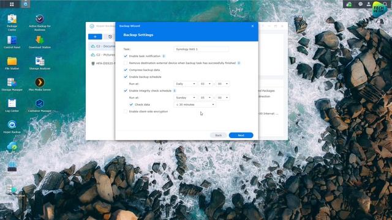This screenshot has height=220, width=392.
Task: Click the package upload status tray icon
Action: point(349,4)
